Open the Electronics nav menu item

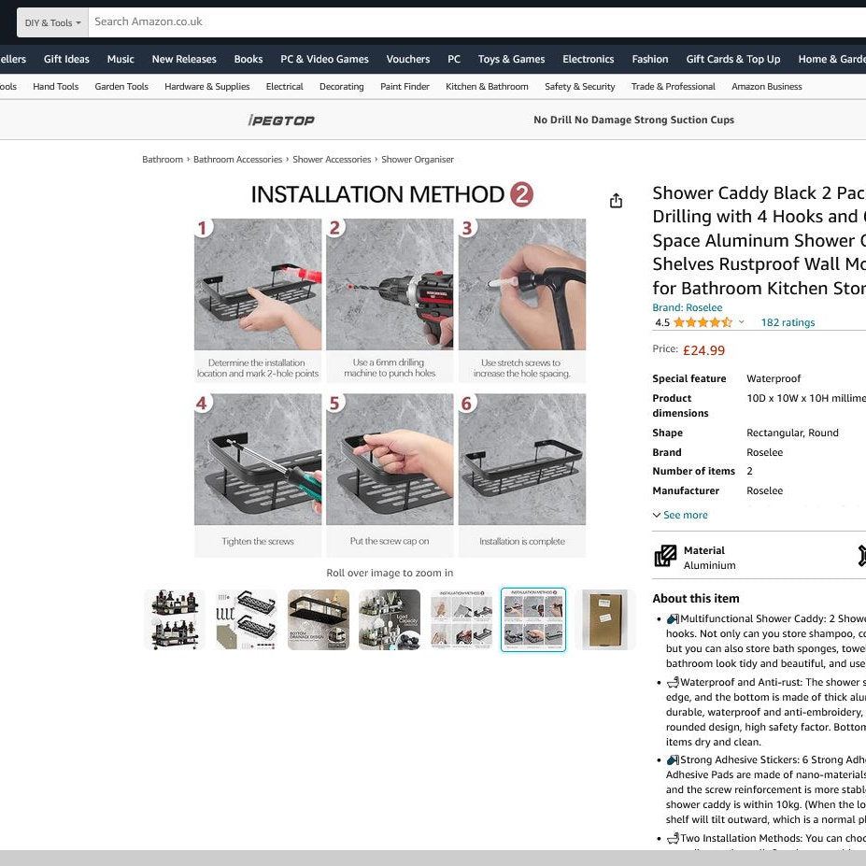[589, 59]
